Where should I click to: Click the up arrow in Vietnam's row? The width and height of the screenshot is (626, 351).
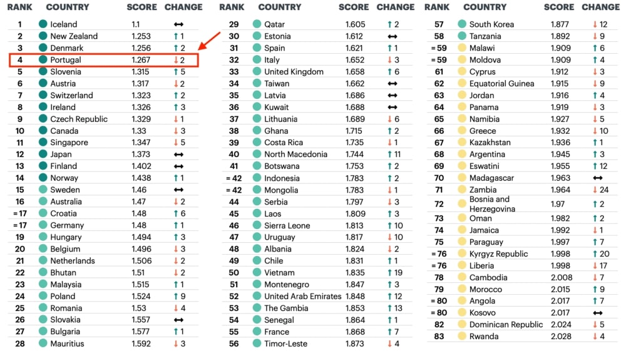click(x=389, y=273)
